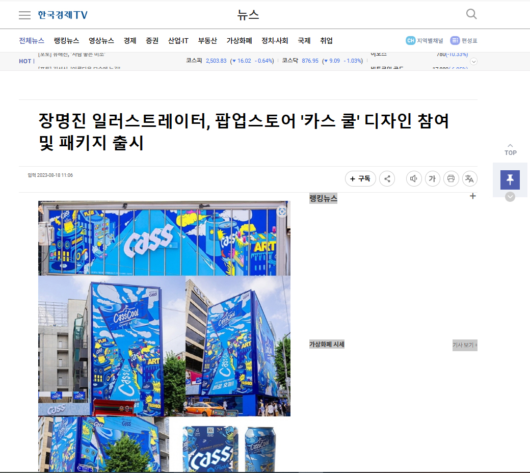This screenshot has height=473, width=530.
Task: Click the 코스닥 index value 876.95
Action: [x=310, y=61]
